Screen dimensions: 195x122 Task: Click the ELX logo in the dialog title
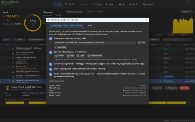pyautogui.click(x=48, y=20)
